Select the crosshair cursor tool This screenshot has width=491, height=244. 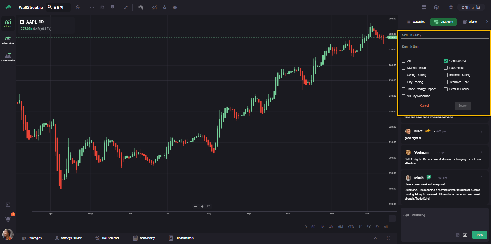92,7
